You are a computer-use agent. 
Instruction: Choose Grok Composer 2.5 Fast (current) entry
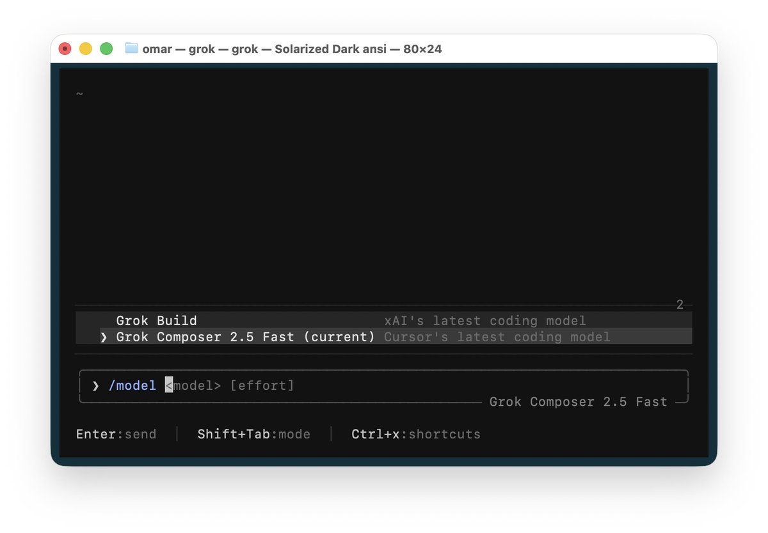(x=383, y=336)
